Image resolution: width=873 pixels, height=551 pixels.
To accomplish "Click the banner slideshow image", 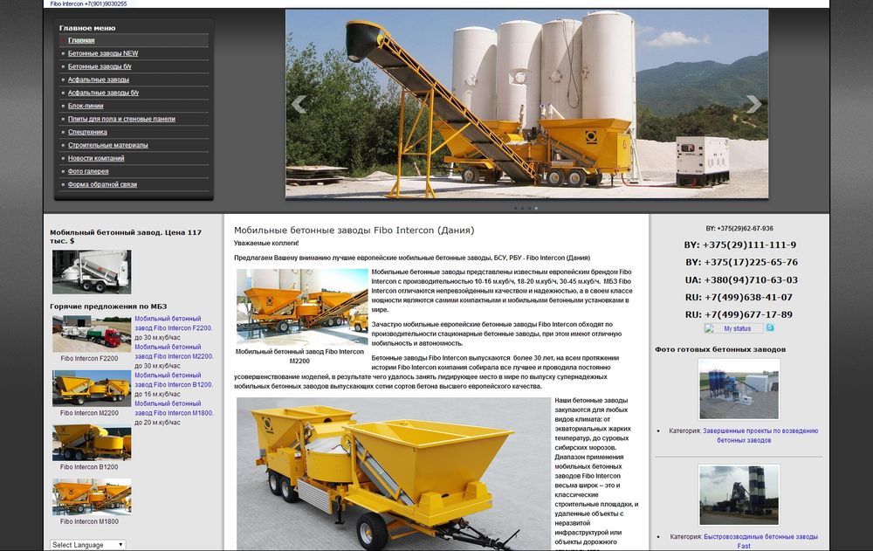I will pos(526,104).
